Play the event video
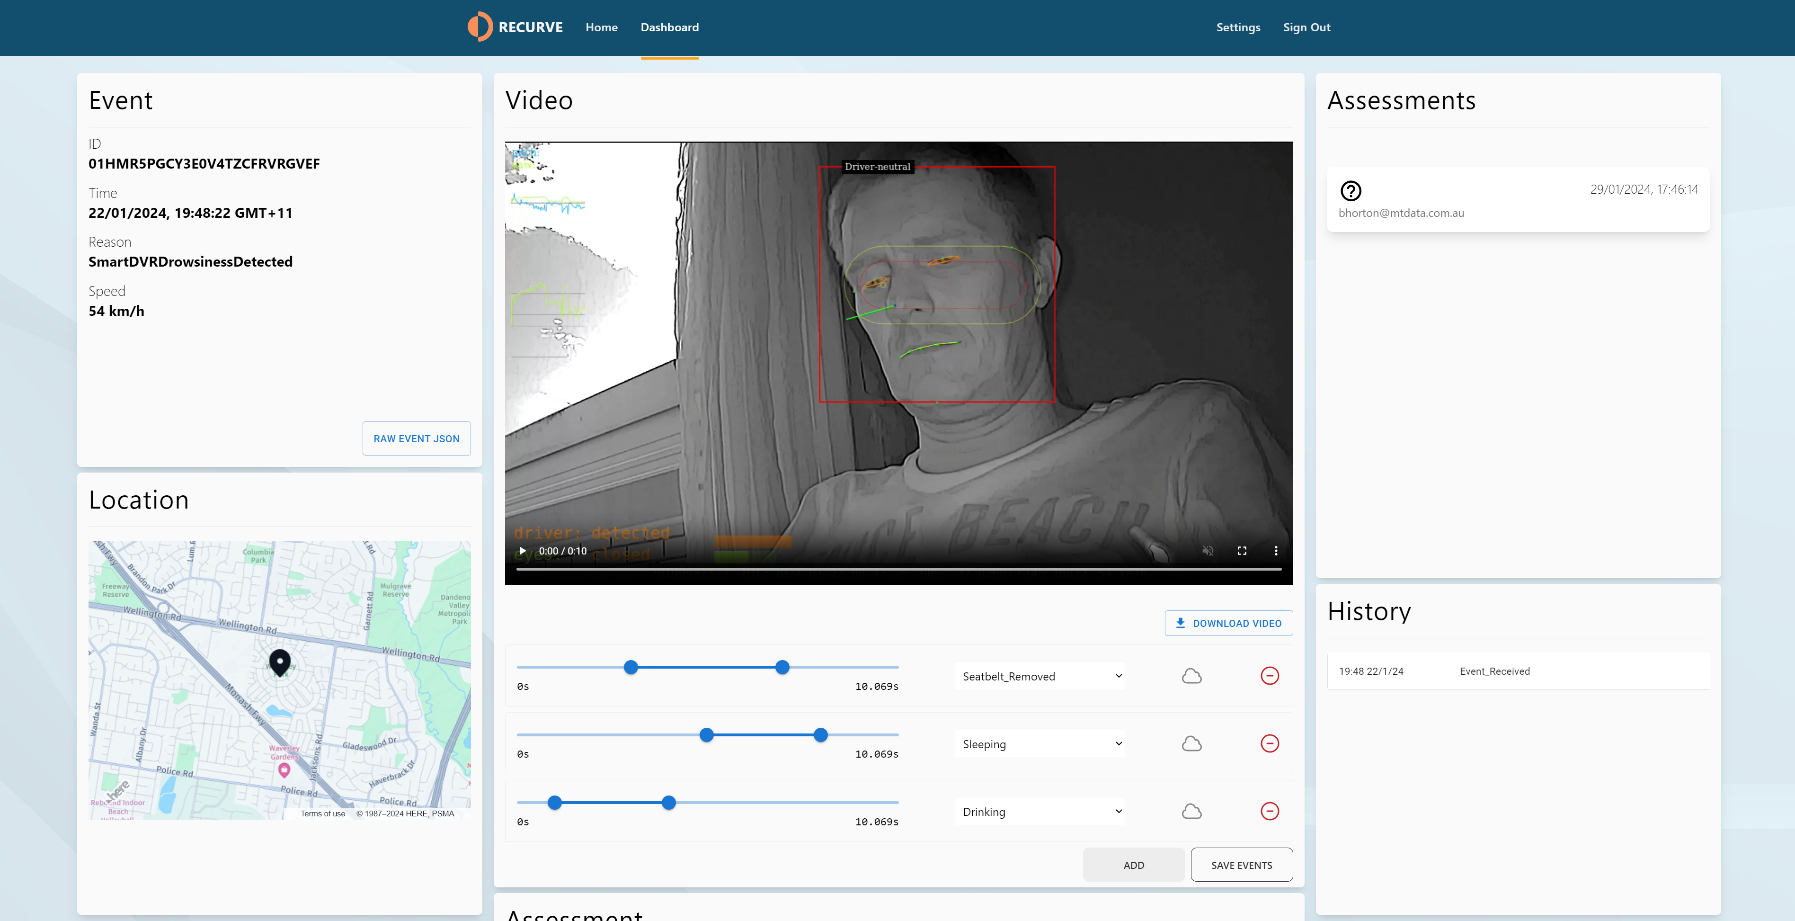This screenshot has width=1795, height=921. (x=523, y=551)
